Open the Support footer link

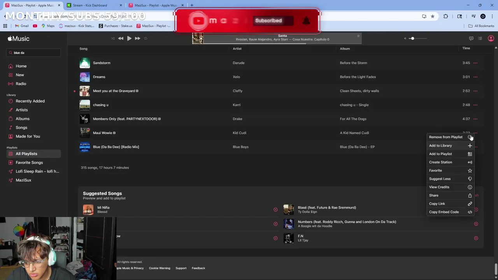[x=181, y=268]
